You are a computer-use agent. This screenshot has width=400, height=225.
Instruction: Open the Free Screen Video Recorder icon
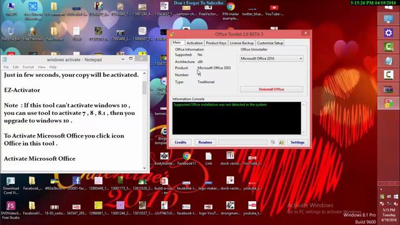pyautogui.click(x=33, y=11)
